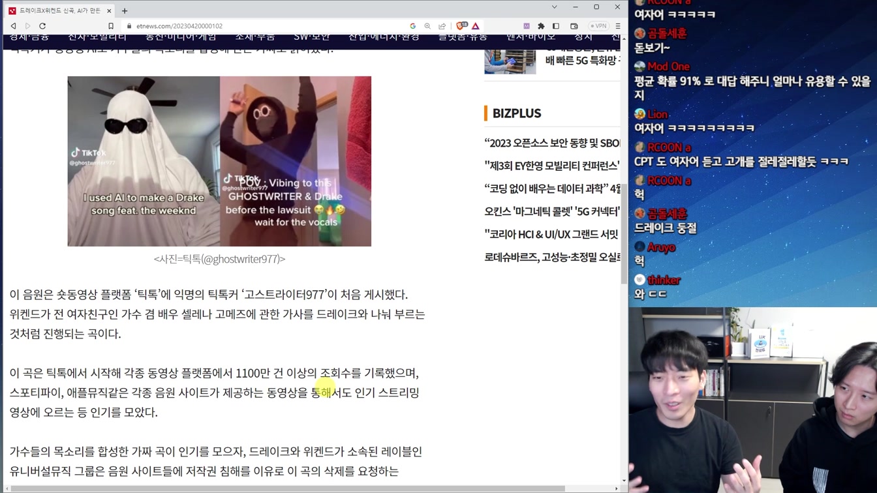Toggle the Brave VPN button

click(598, 26)
